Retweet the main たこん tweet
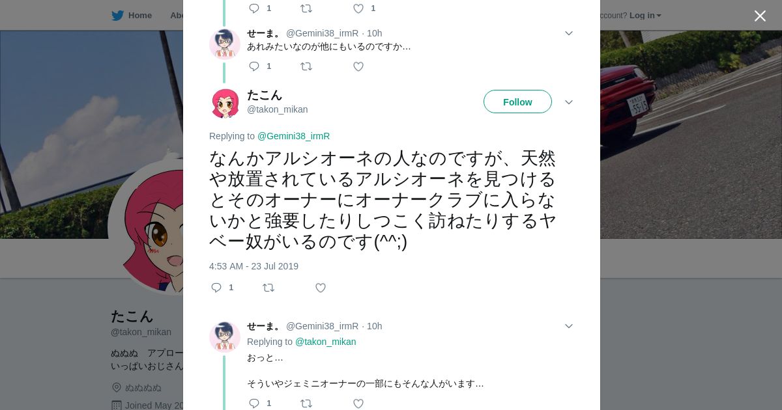The height and width of the screenshot is (410, 782). tap(268, 288)
